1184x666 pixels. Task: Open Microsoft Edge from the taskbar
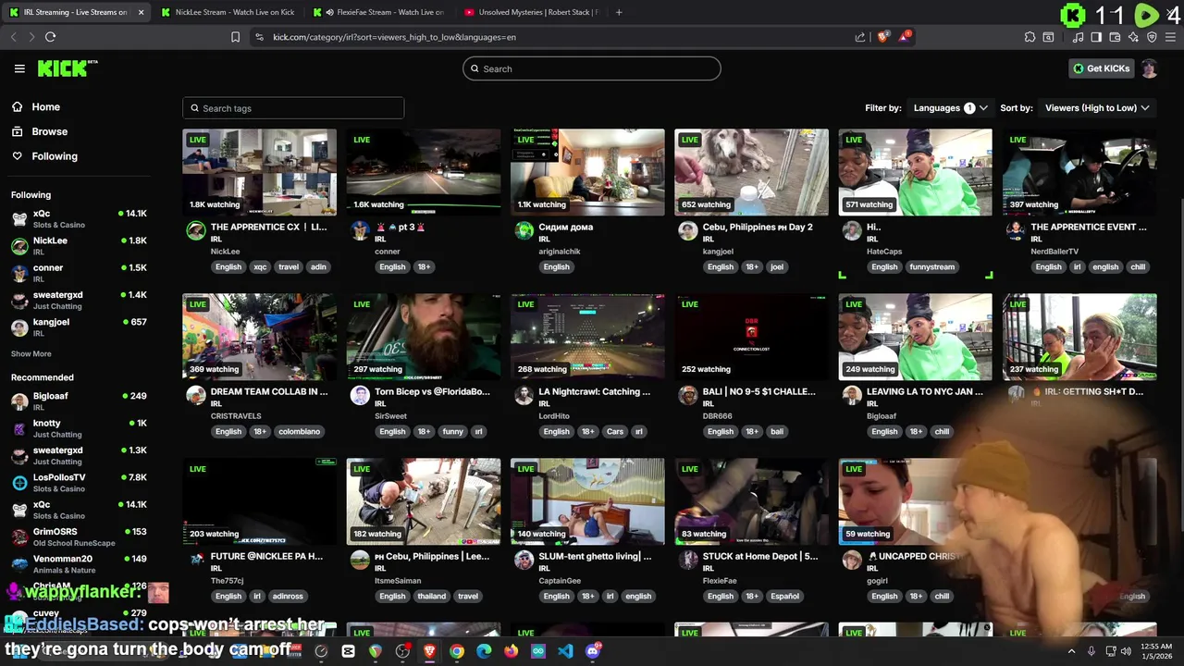click(484, 651)
